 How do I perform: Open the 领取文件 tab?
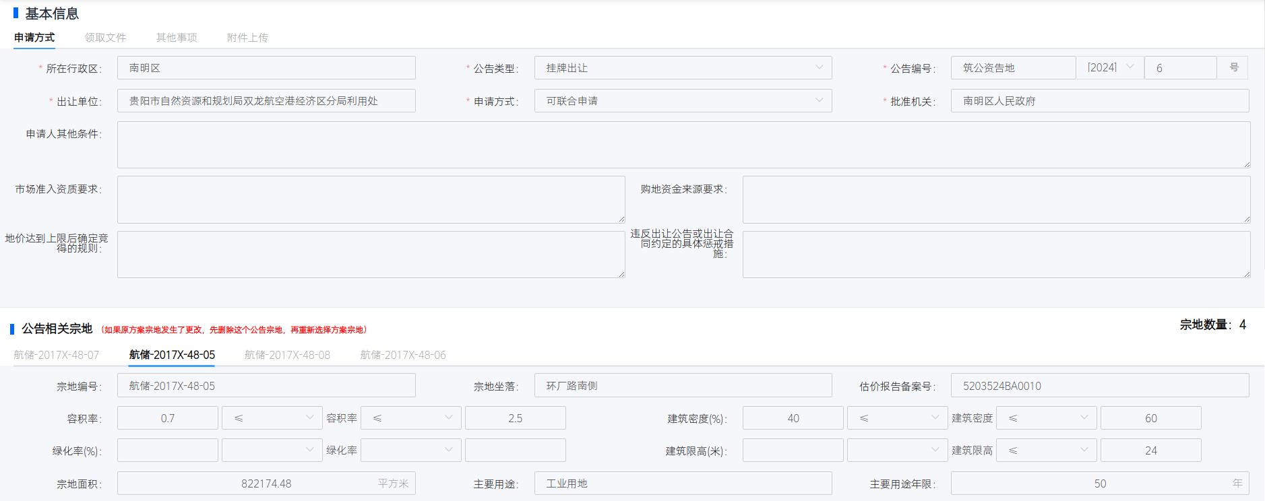(105, 38)
